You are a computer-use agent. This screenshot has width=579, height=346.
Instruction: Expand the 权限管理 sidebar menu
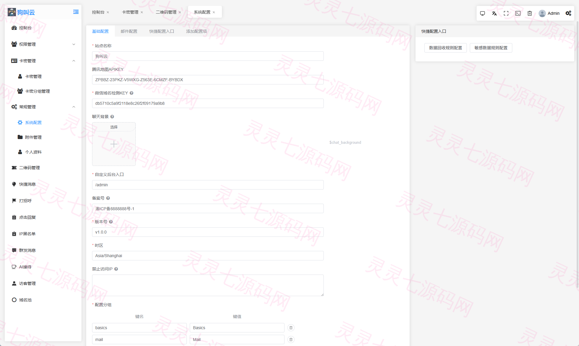click(43, 44)
